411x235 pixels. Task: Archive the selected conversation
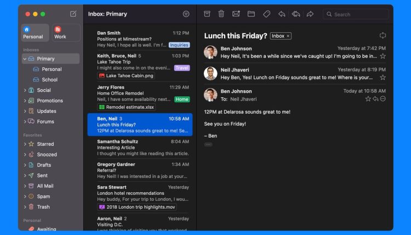(207, 14)
